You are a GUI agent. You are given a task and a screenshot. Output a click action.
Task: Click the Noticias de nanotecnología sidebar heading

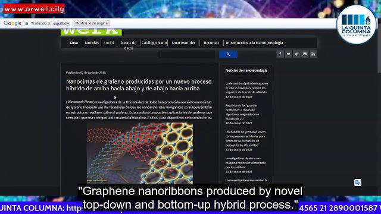pyautogui.click(x=246, y=71)
